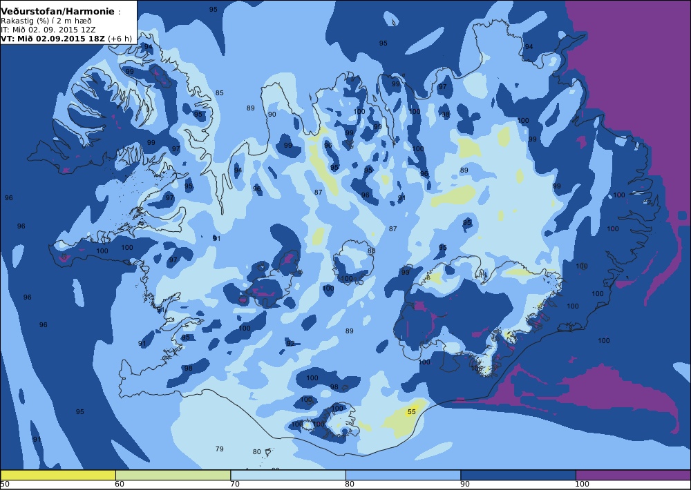The width and height of the screenshot is (691, 490).
Task: Click the '60' legend tick label
Action: click(x=120, y=484)
